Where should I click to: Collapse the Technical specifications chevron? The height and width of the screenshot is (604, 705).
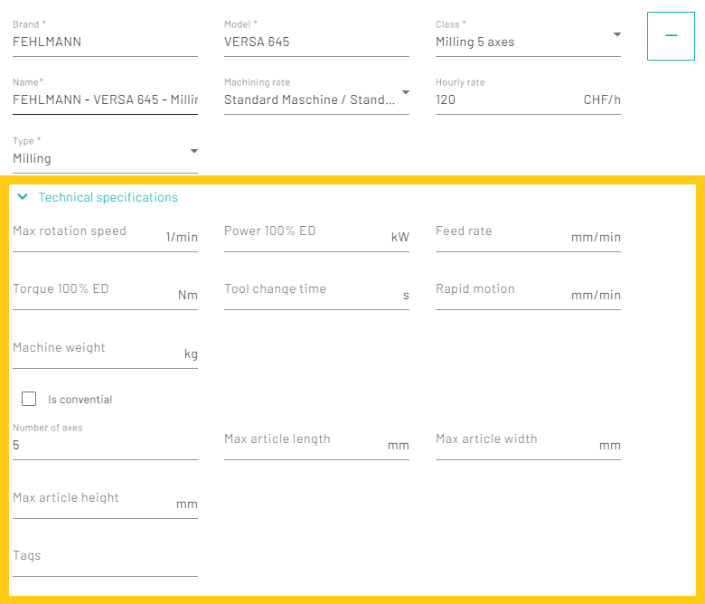pos(23,197)
